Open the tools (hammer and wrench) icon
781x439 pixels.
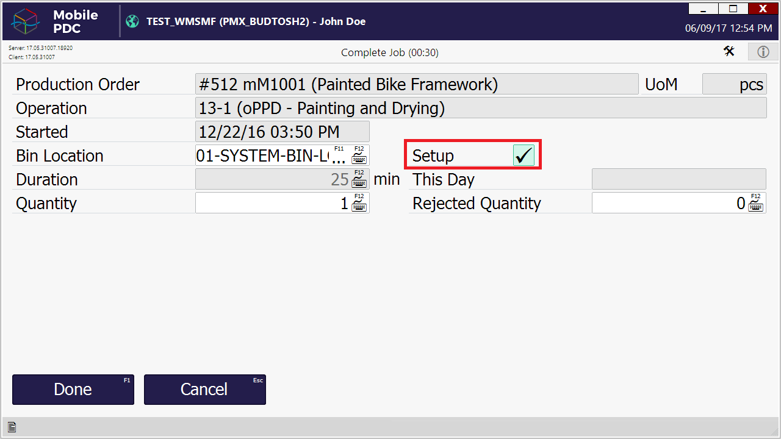tap(729, 51)
